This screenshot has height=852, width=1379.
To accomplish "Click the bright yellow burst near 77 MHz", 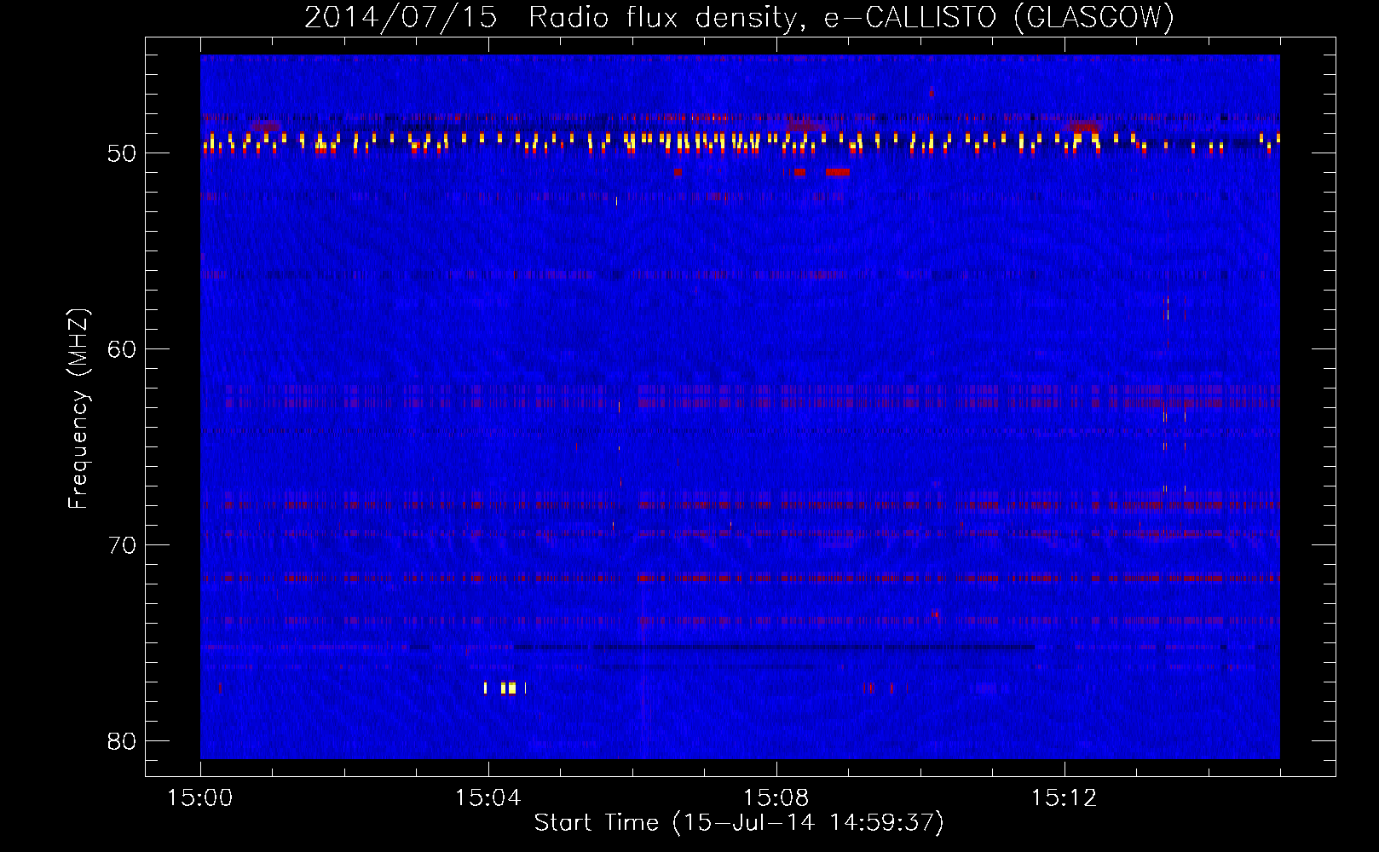I will coord(509,688).
